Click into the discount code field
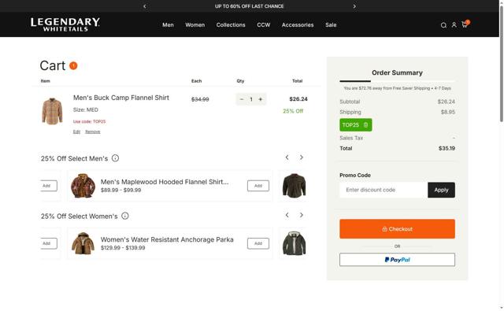The height and width of the screenshot is (311, 504). click(x=384, y=190)
